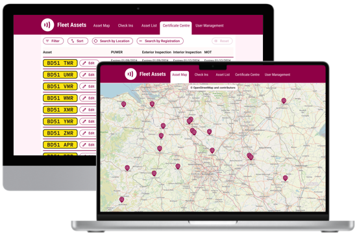Edit the BD51 YMR asset
The image size is (357, 234).
click(x=88, y=122)
